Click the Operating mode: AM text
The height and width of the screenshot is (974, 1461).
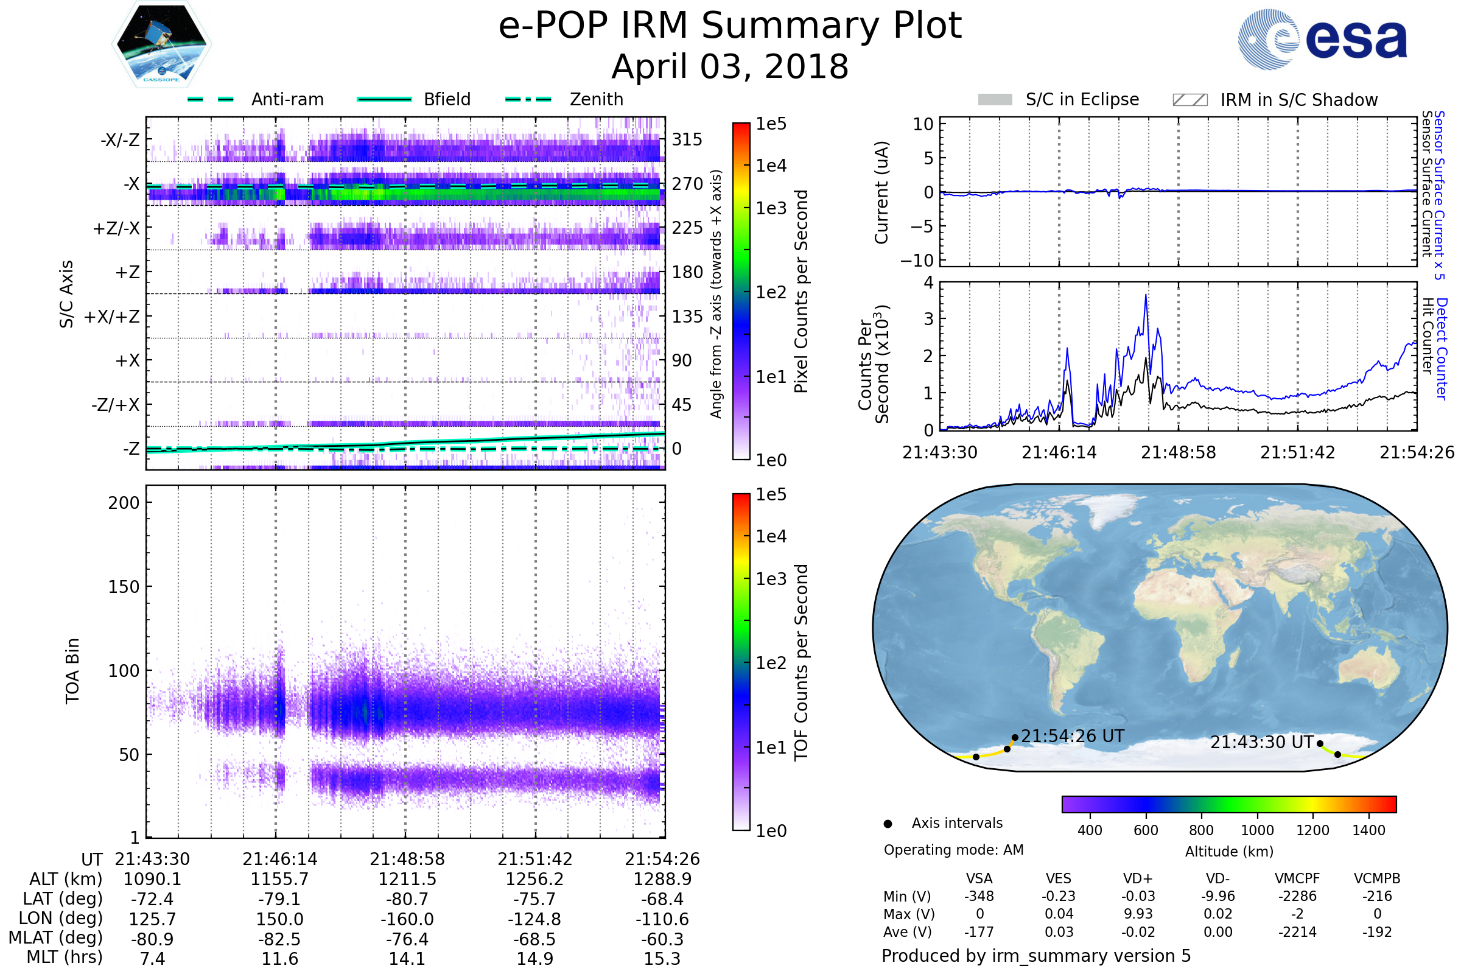(953, 850)
